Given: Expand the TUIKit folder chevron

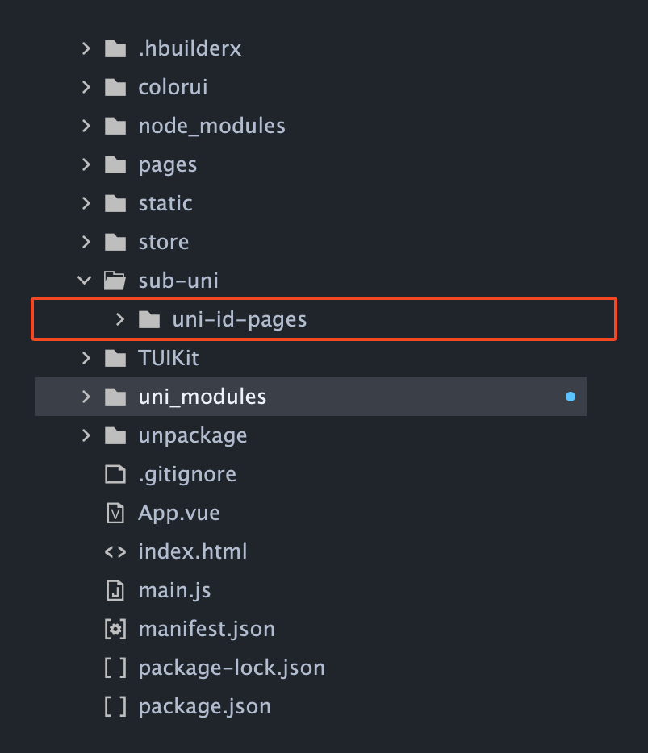Looking at the screenshot, I should point(86,358).
